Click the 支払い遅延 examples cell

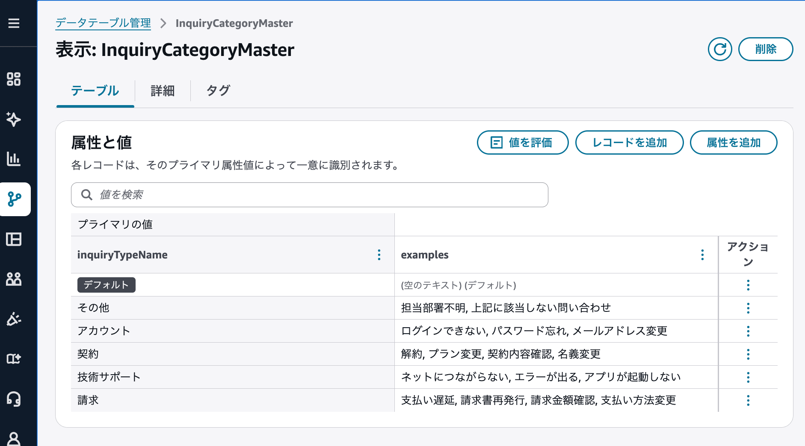pyautogui.click(x=556, y=400)
